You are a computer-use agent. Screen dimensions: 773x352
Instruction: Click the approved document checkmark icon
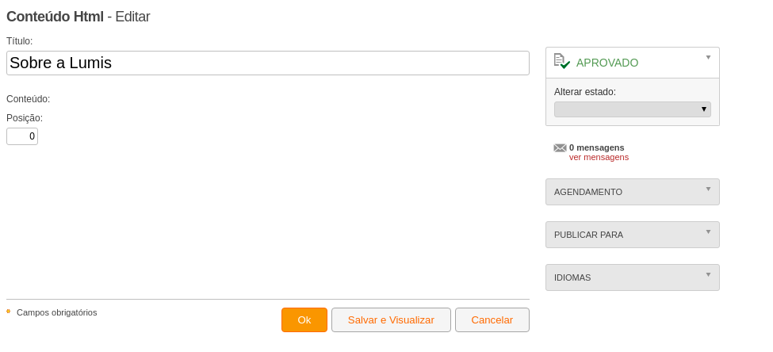click(x=562, y=61)
